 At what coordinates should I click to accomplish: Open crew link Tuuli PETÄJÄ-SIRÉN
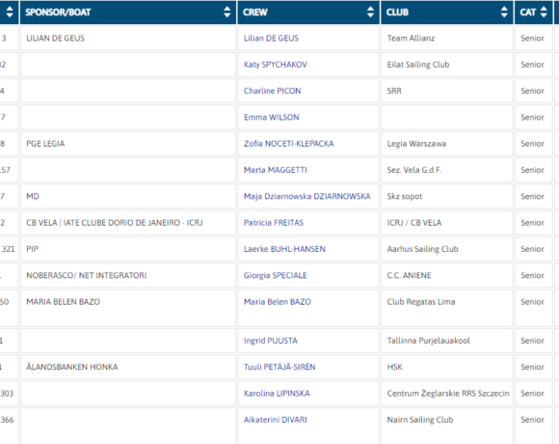[279, 367]
